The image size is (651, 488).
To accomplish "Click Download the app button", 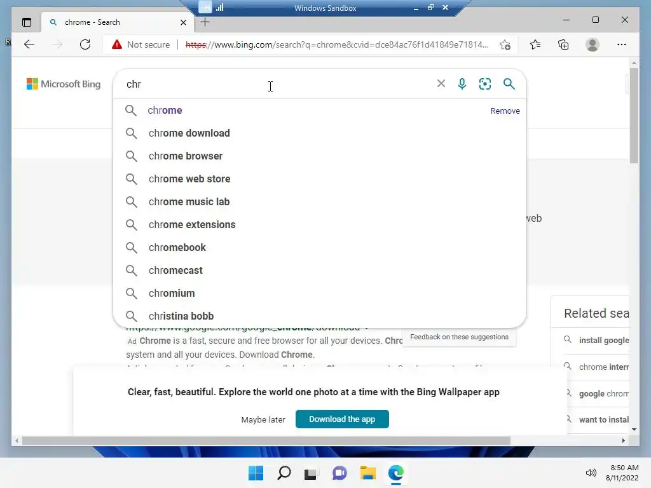I will (342, 419).
